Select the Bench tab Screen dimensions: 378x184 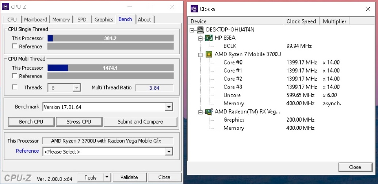click(x=125, y=19)
